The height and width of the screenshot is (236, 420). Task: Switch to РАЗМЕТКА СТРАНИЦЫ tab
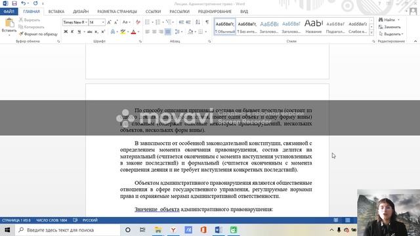tap(117, 12)
